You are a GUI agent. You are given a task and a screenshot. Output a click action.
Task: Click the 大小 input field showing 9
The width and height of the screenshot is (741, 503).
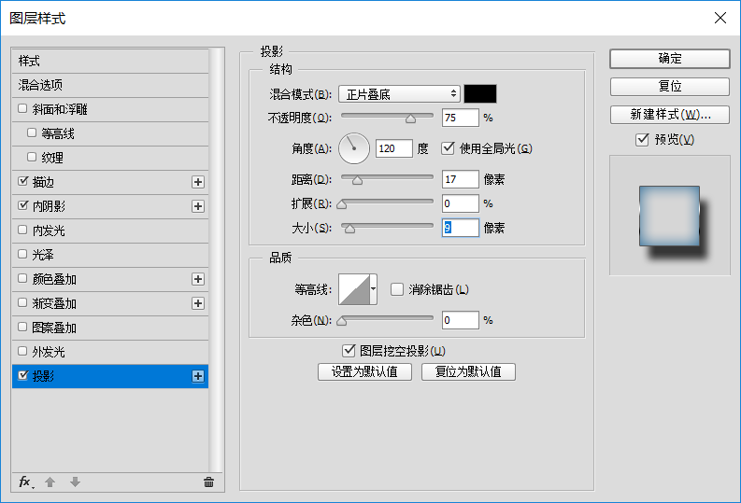[461, 228]
